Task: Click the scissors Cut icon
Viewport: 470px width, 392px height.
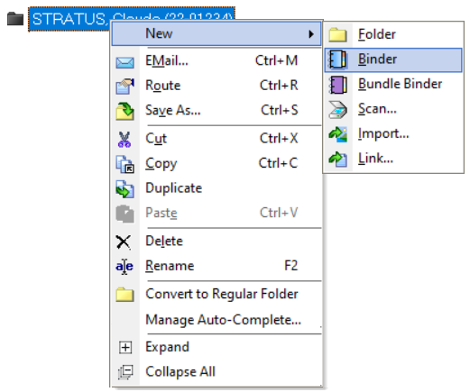Action: tap(124, 140)
